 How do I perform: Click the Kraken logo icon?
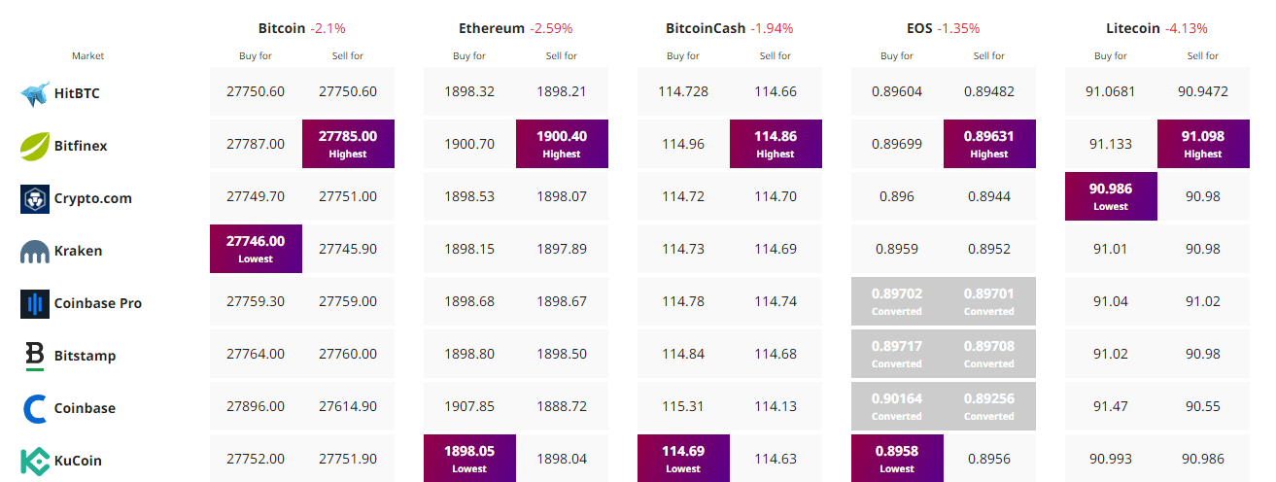coord(35,252)
